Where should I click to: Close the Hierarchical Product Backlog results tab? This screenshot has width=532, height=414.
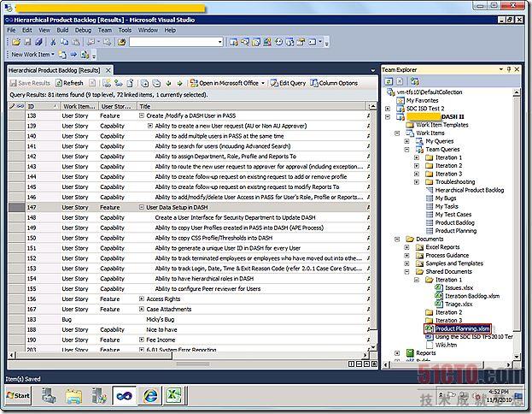tap(108, 70)
